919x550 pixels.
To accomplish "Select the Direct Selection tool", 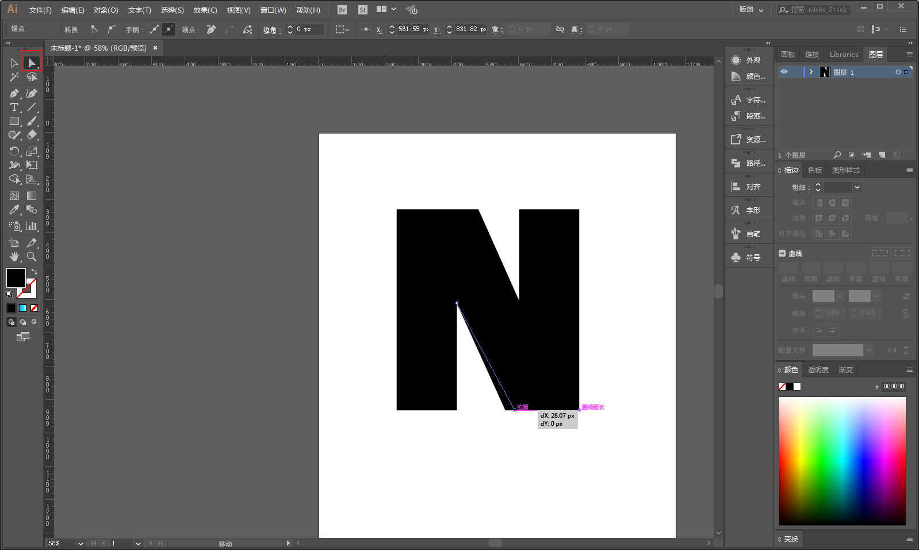I will [x=32, y=63].
